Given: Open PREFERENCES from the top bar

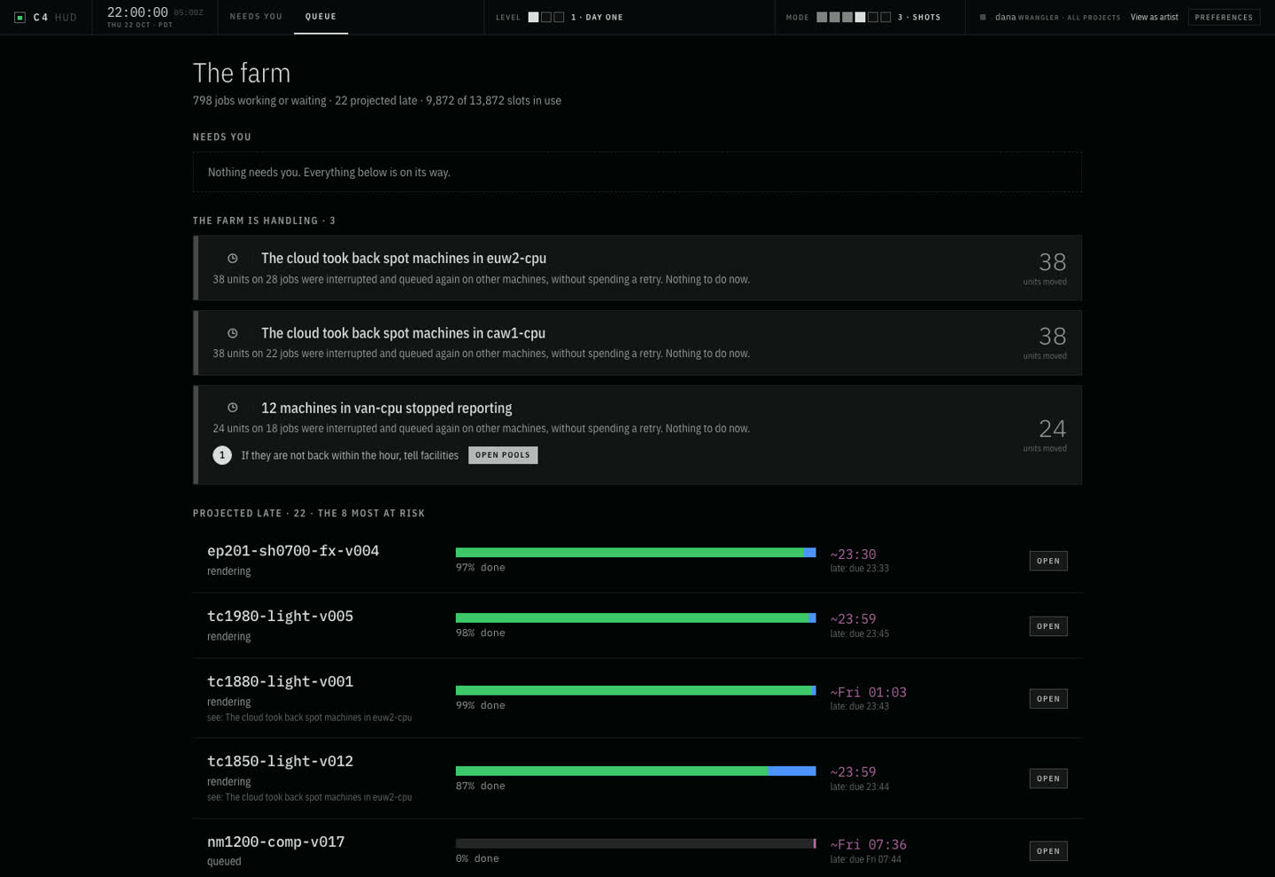Looking at the screenshot, I should pyautogui.click(x=1224, y=17).
